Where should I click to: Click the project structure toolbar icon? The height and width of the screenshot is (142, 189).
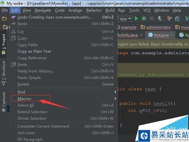coord(170,19)
